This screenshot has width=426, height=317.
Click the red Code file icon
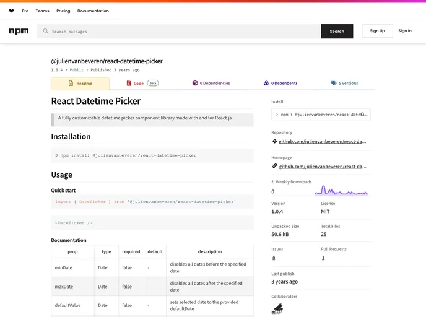click(129, 83)
